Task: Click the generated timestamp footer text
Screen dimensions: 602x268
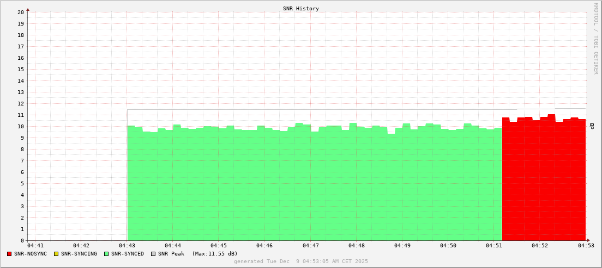Action: 301,261
